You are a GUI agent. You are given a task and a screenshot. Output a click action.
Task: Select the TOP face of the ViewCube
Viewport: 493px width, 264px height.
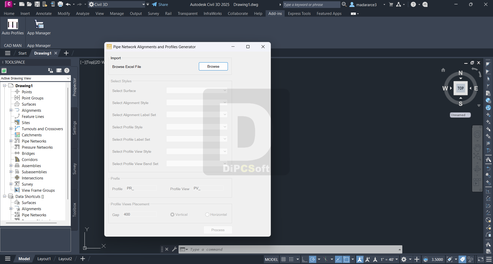pyautogui.click(x=461, y=88)
